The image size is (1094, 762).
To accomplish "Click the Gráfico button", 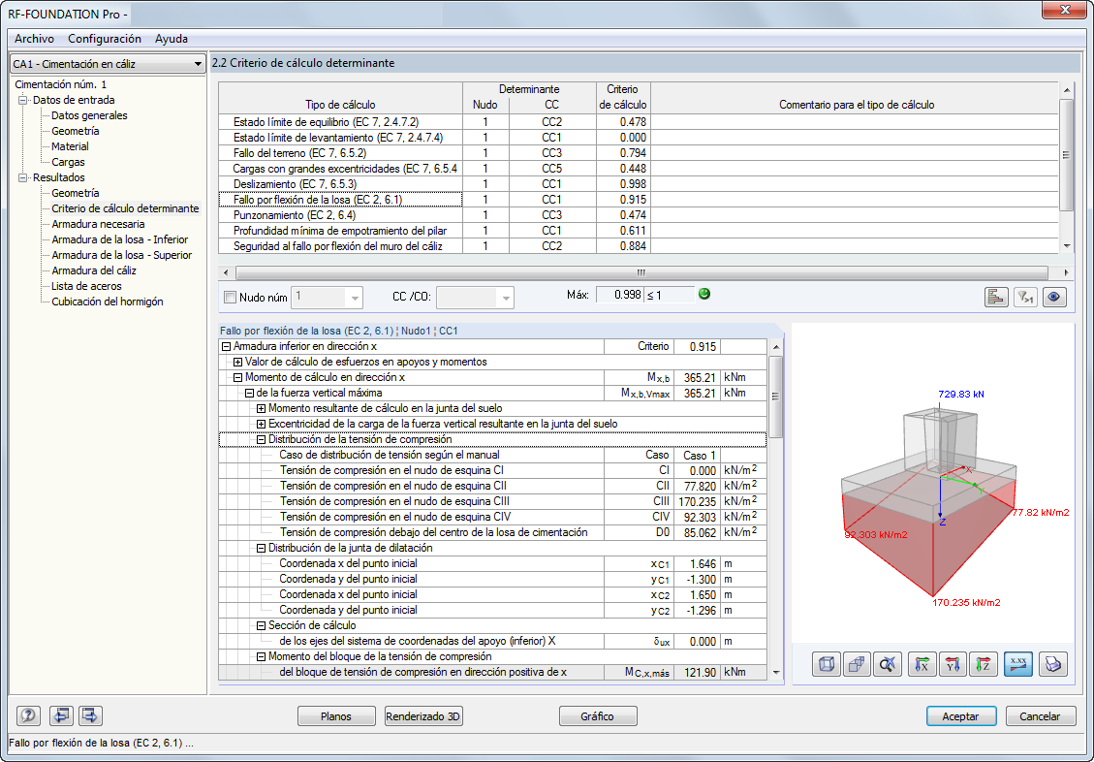I will tap(598, 715).
